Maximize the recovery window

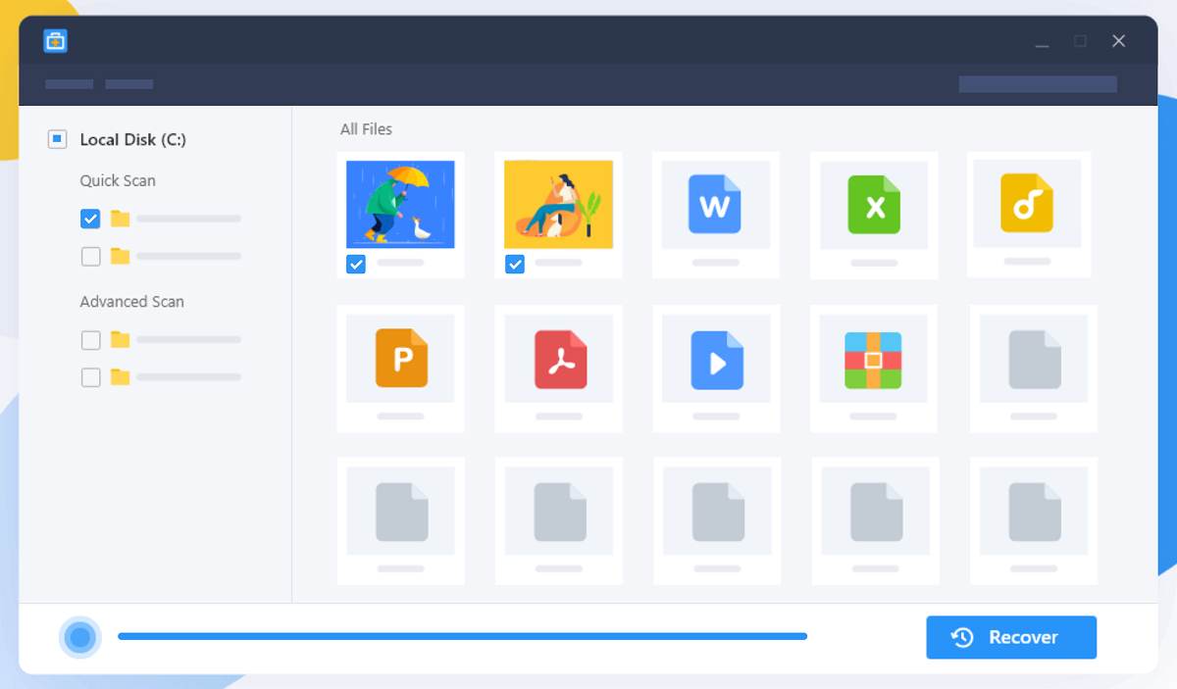click(x=1080, y=41)
